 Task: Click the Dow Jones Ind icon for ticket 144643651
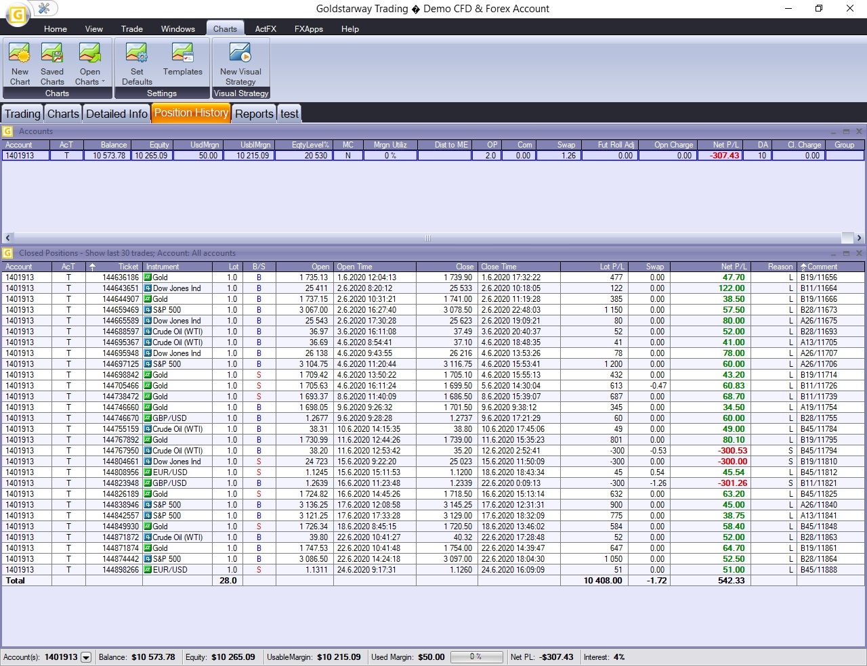(148, 288)
